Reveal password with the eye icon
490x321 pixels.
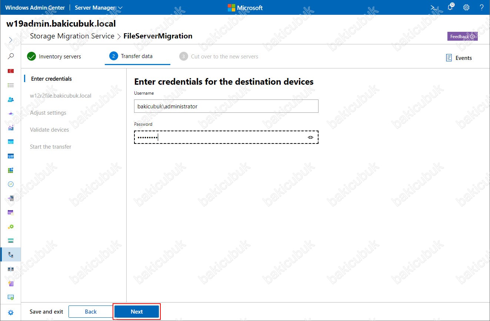point(310,137)
